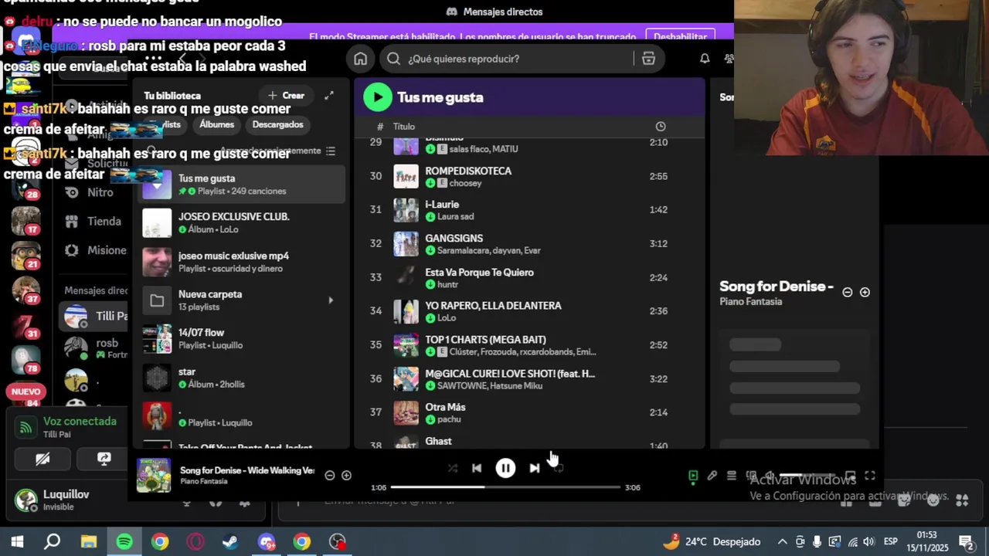The height and width of the screenshot is (556, 989).
Task: Seek in the song progress bar
Action: [x=505, y=487]
